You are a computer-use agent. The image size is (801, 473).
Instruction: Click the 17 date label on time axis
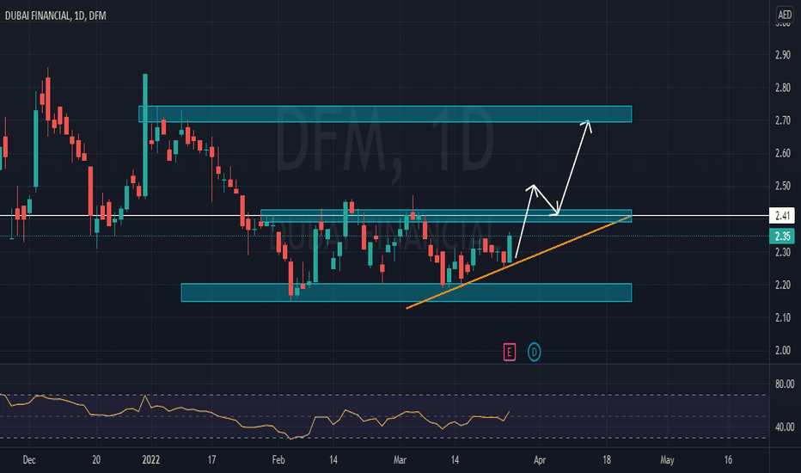click(211, 460)
